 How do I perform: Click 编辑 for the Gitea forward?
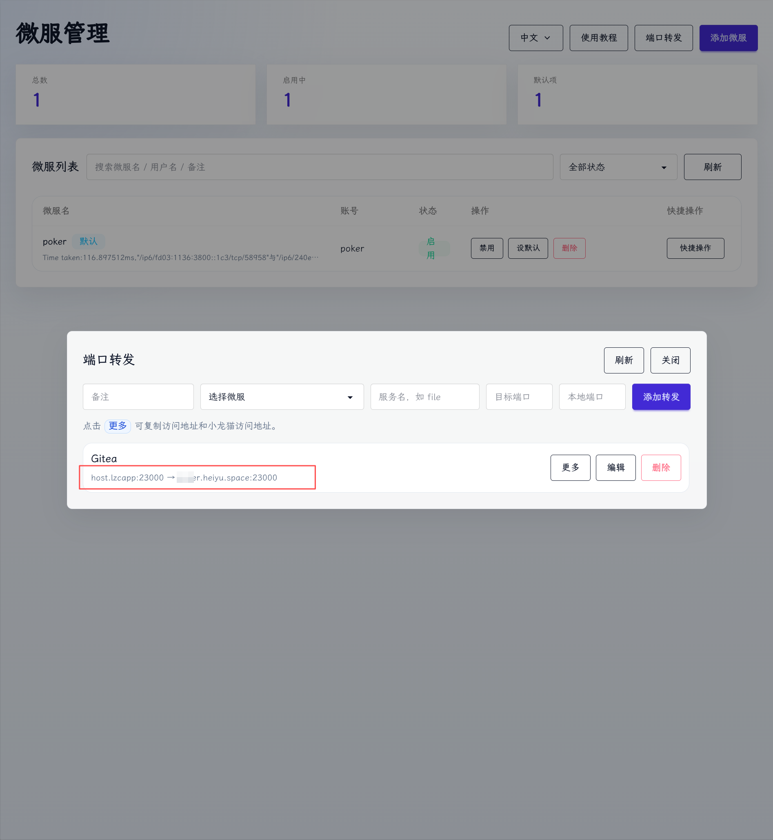click(615, 467)
